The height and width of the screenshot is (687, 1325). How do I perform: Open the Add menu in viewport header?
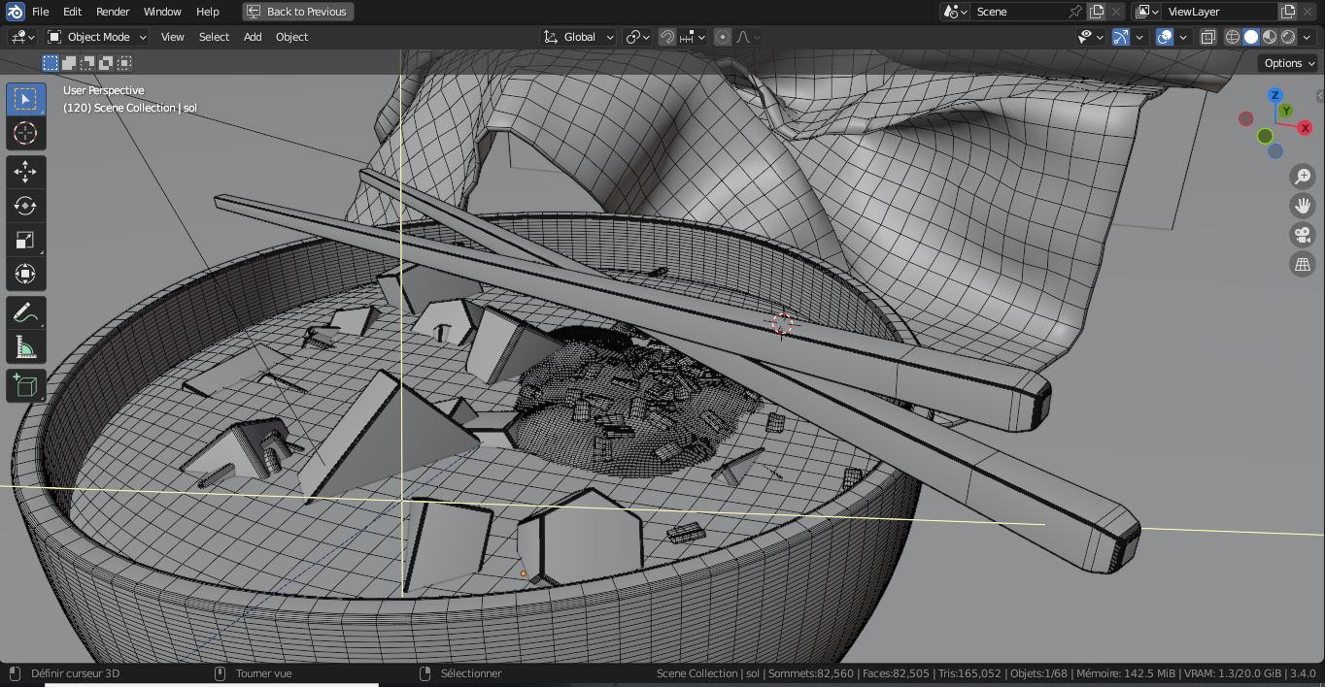(x=253, y=37)
